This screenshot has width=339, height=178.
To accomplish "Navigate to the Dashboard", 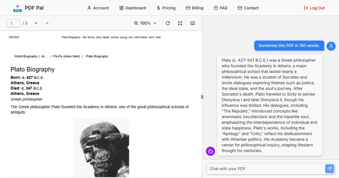I will [132, 8].
